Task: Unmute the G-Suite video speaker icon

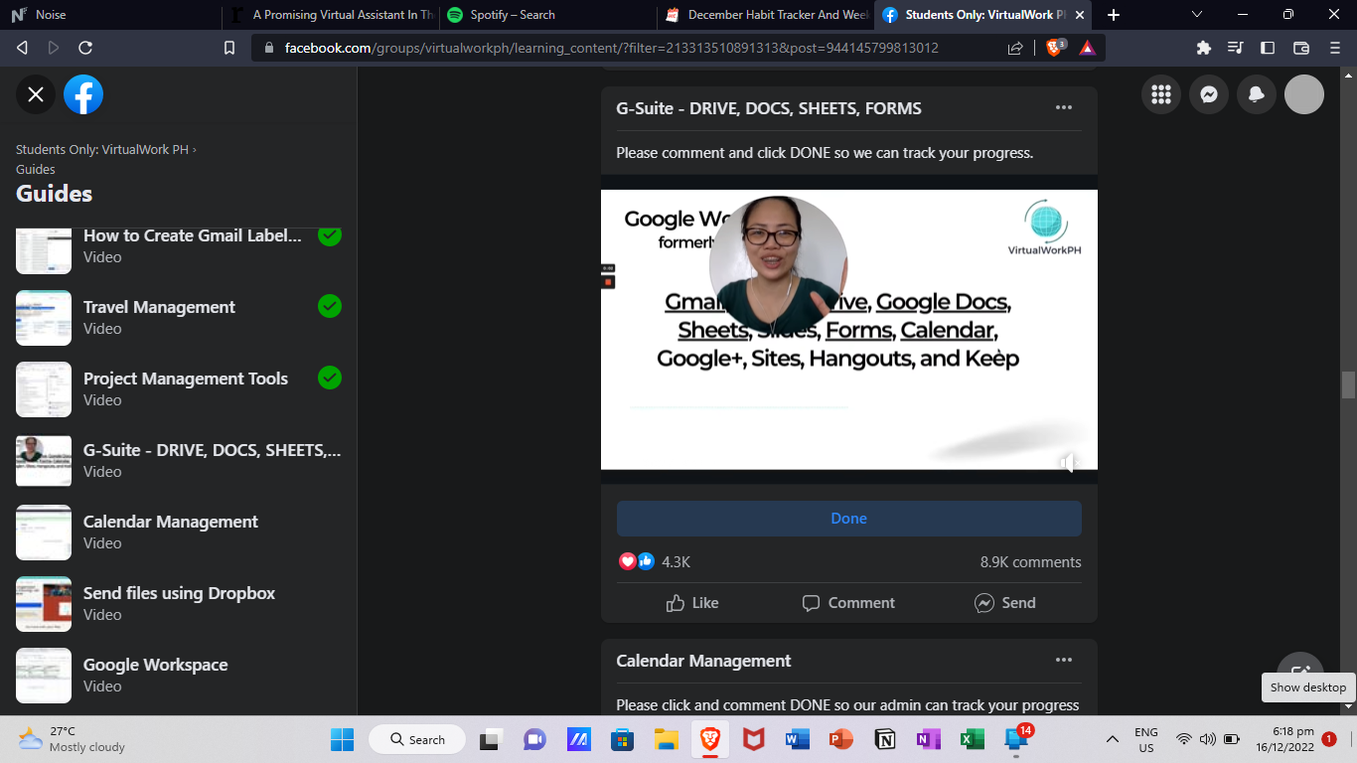Action: tap(1067, 461)
